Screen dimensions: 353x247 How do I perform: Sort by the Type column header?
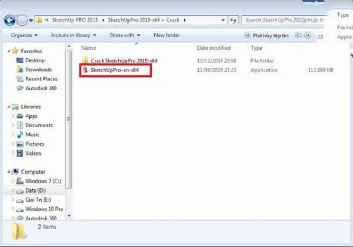[x=256, y=48]
